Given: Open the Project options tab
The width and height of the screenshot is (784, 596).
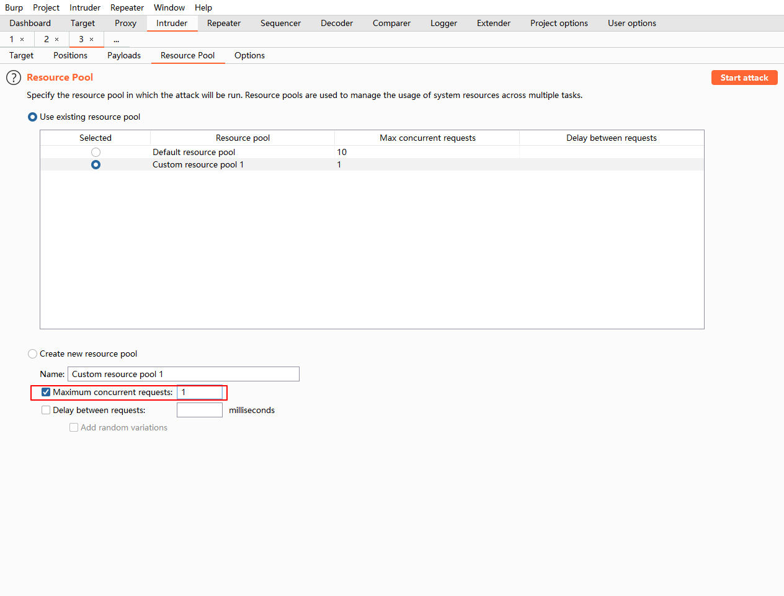Looking at the screenshot, I should pyautogui.click(x=559, y=23).
